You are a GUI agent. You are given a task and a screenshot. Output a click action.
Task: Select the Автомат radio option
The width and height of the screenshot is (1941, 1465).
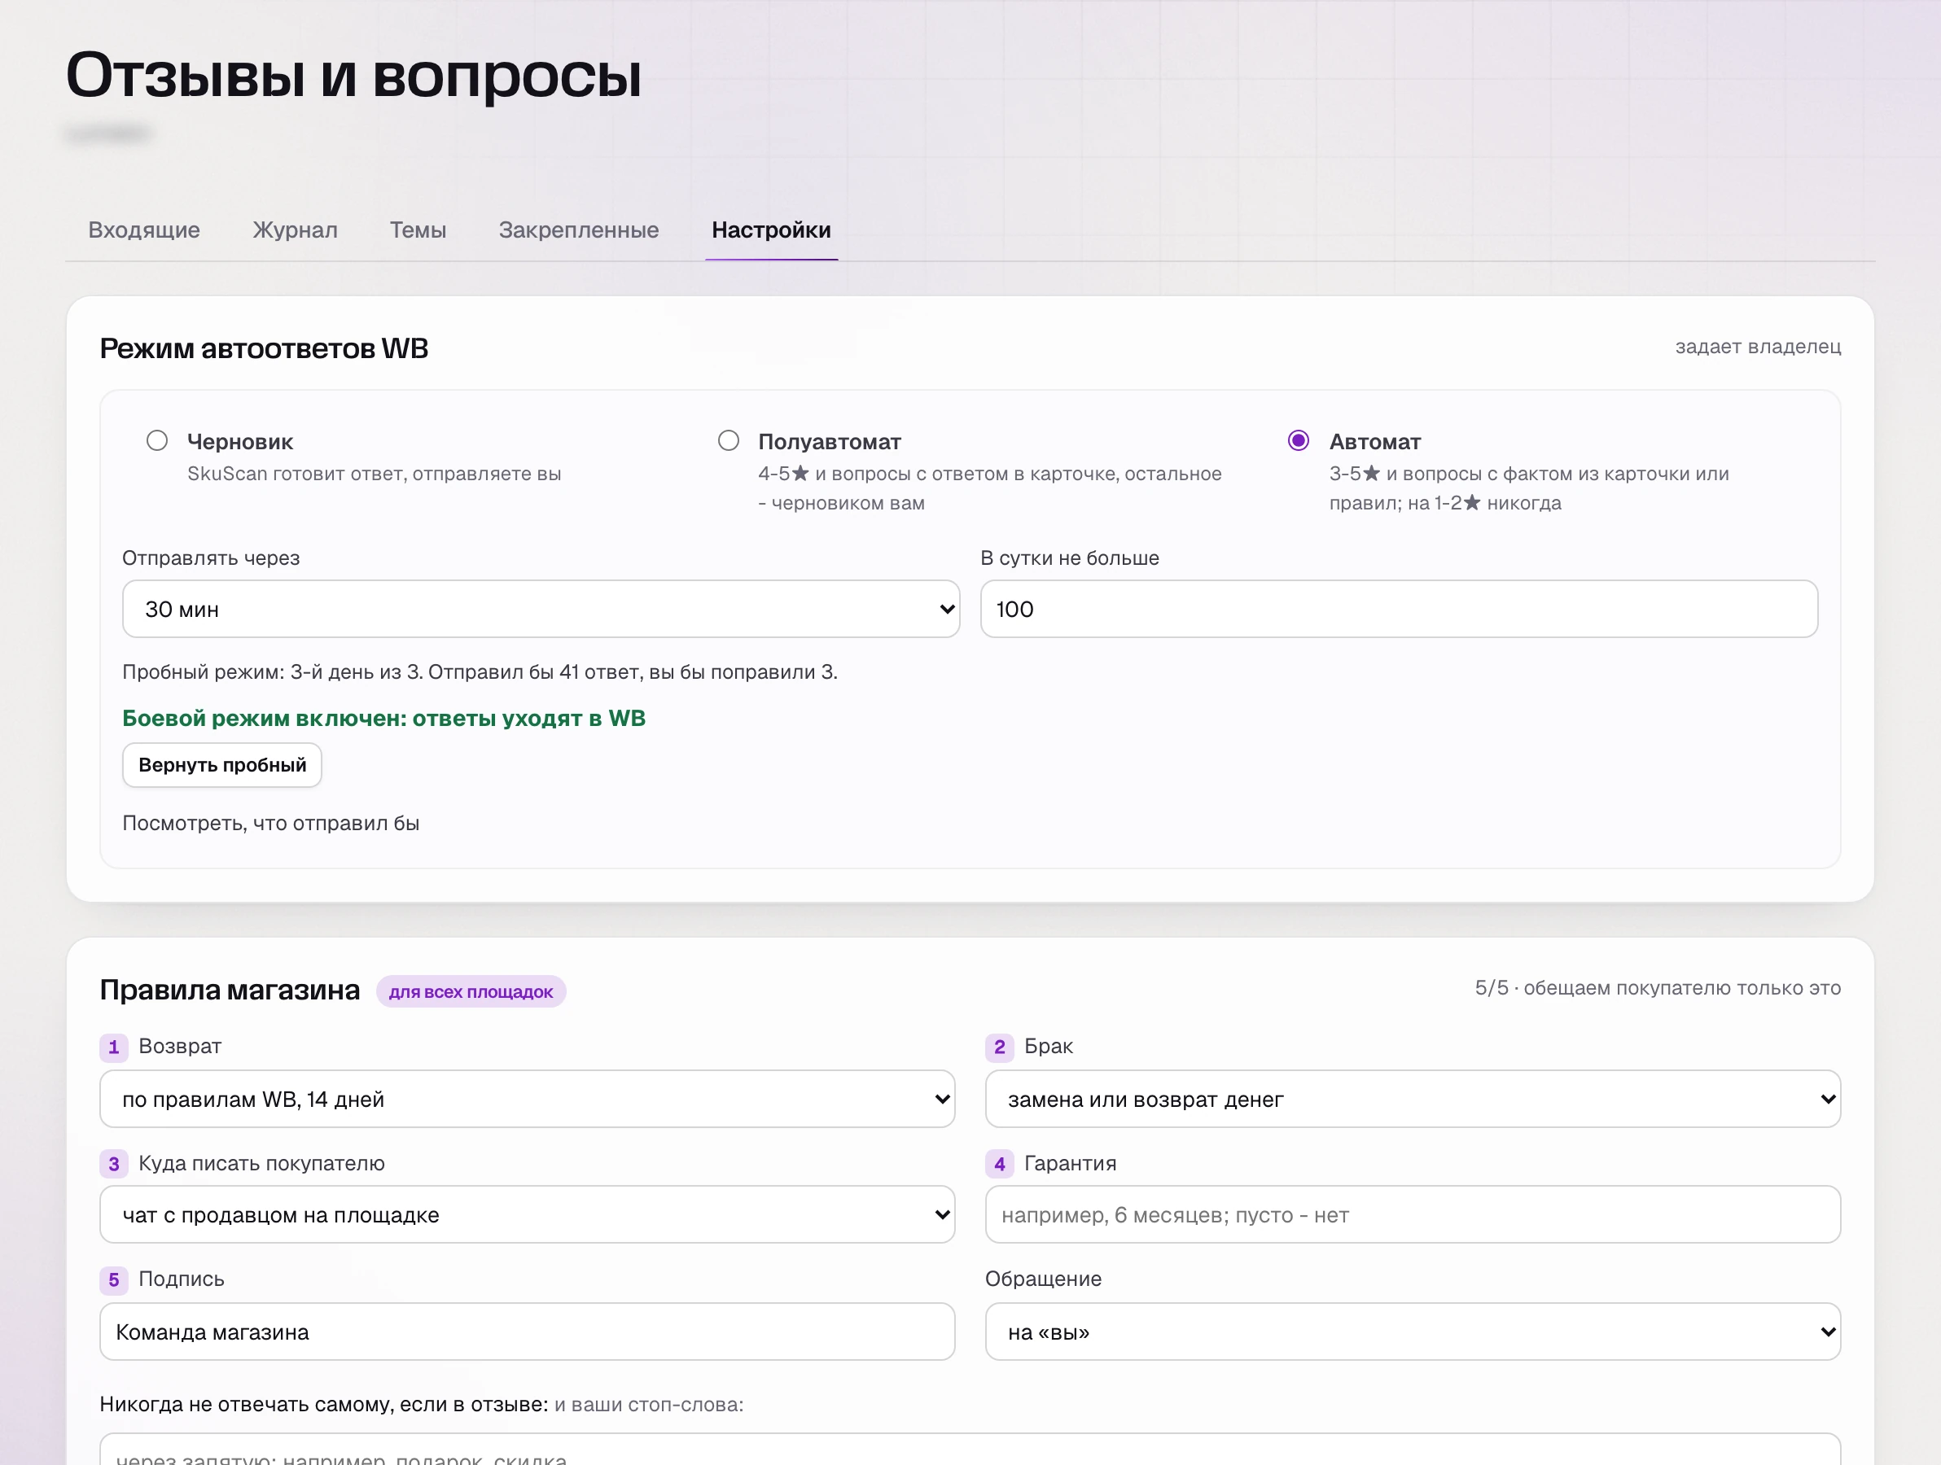coord(1299,440)
